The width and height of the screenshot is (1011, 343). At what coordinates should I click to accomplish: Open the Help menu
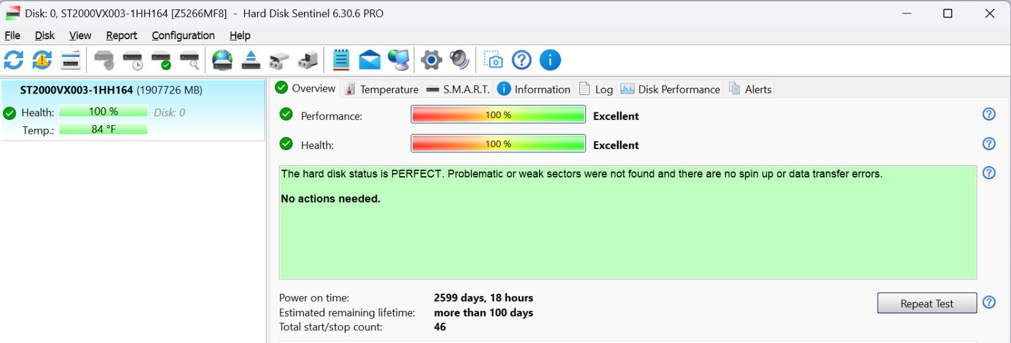[x=240, y=35]
